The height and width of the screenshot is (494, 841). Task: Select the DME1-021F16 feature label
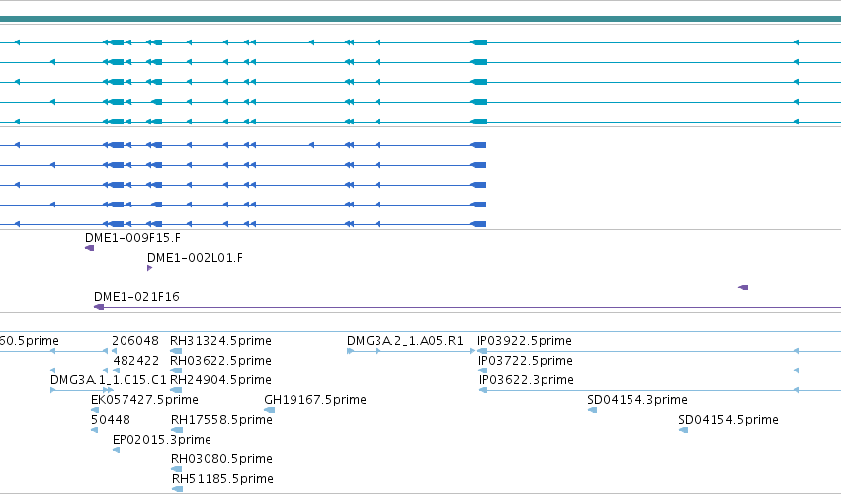[136, 297]
